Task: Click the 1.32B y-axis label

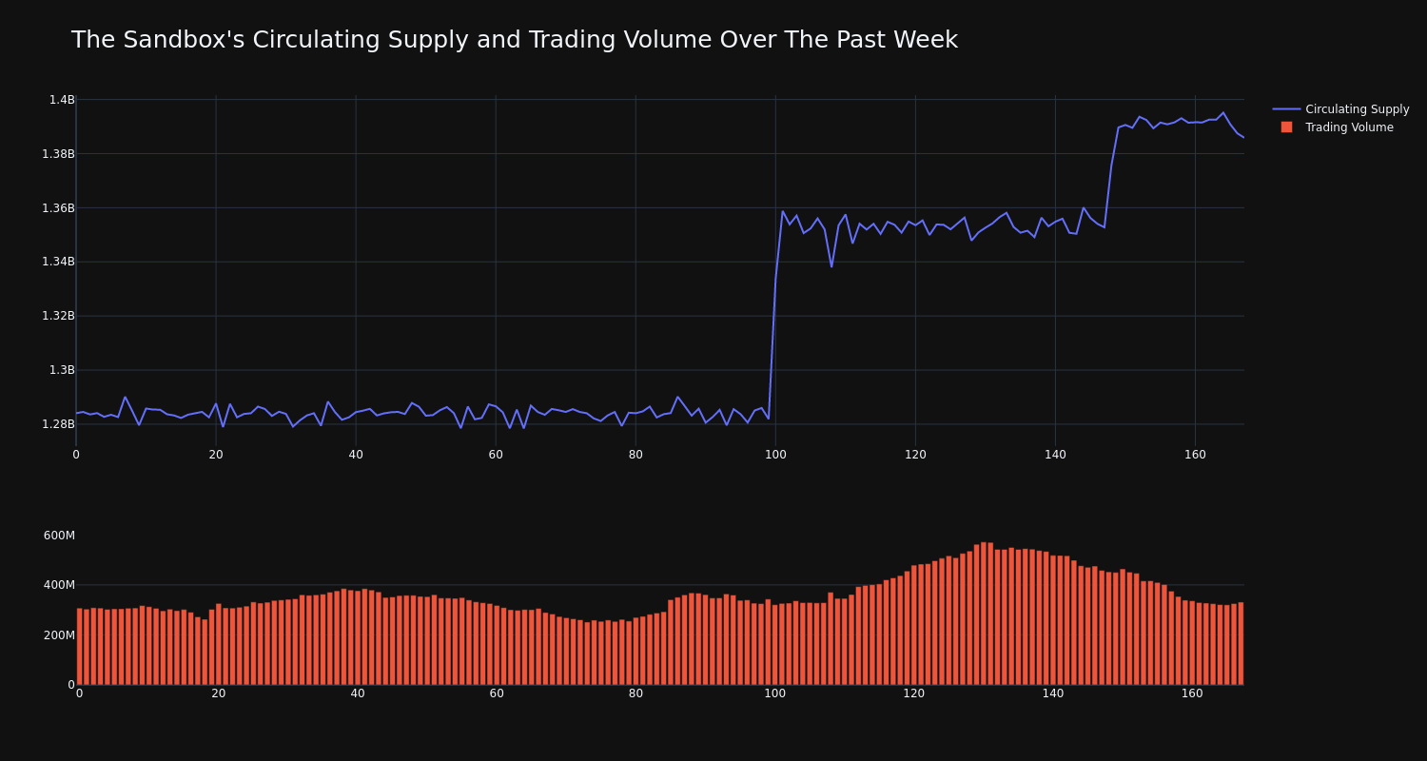Action: click(x=58, y=316)
